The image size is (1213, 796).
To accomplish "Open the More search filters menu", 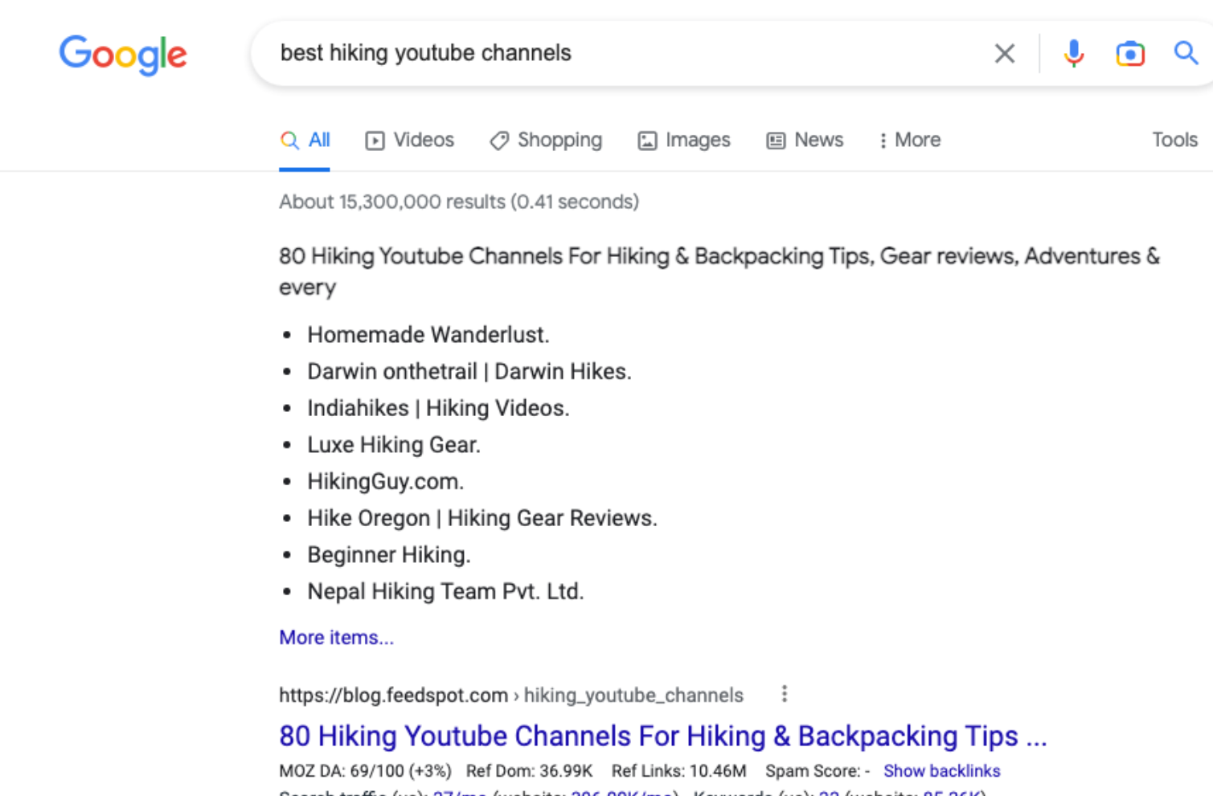I will [909, 140].
